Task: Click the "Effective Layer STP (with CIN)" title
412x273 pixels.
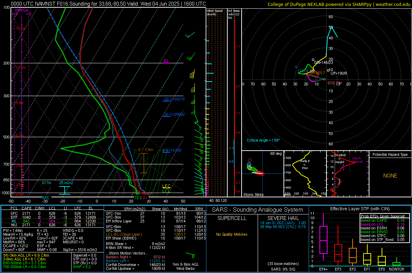Action: 360,209
